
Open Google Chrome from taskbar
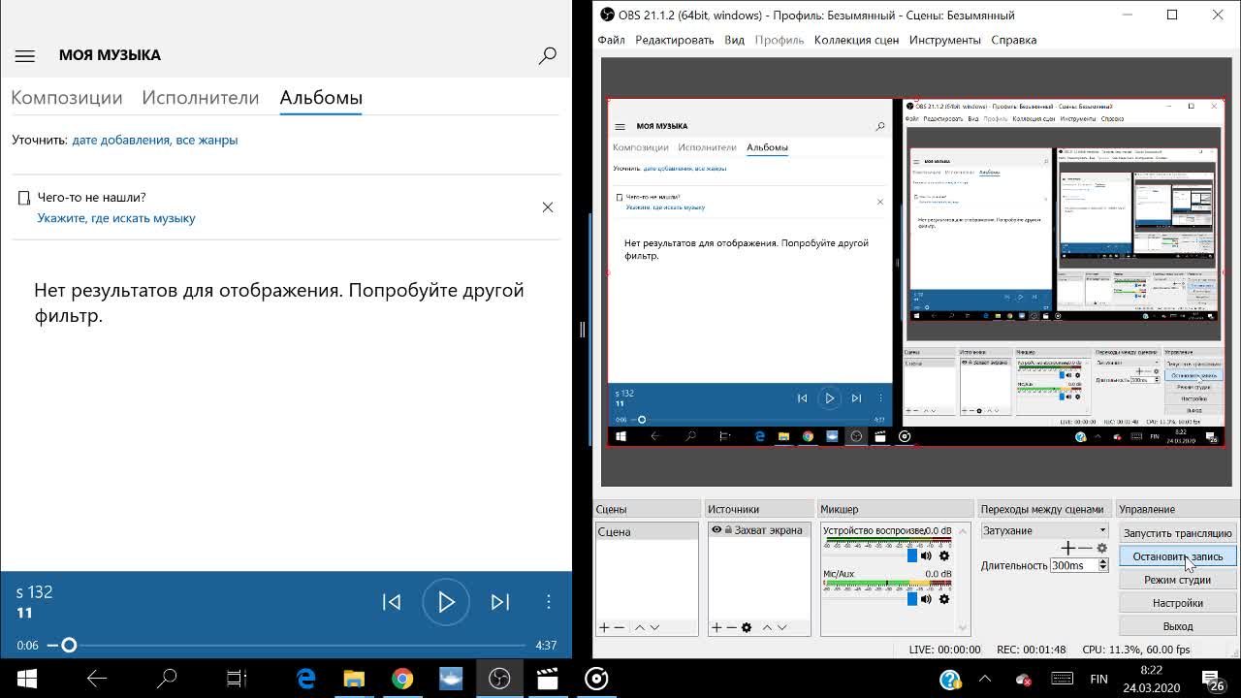pos(402,679)
